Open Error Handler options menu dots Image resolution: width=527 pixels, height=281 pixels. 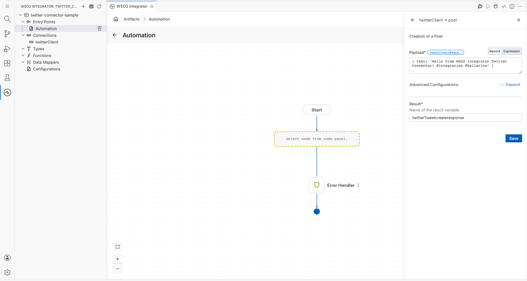coord(358,185)
